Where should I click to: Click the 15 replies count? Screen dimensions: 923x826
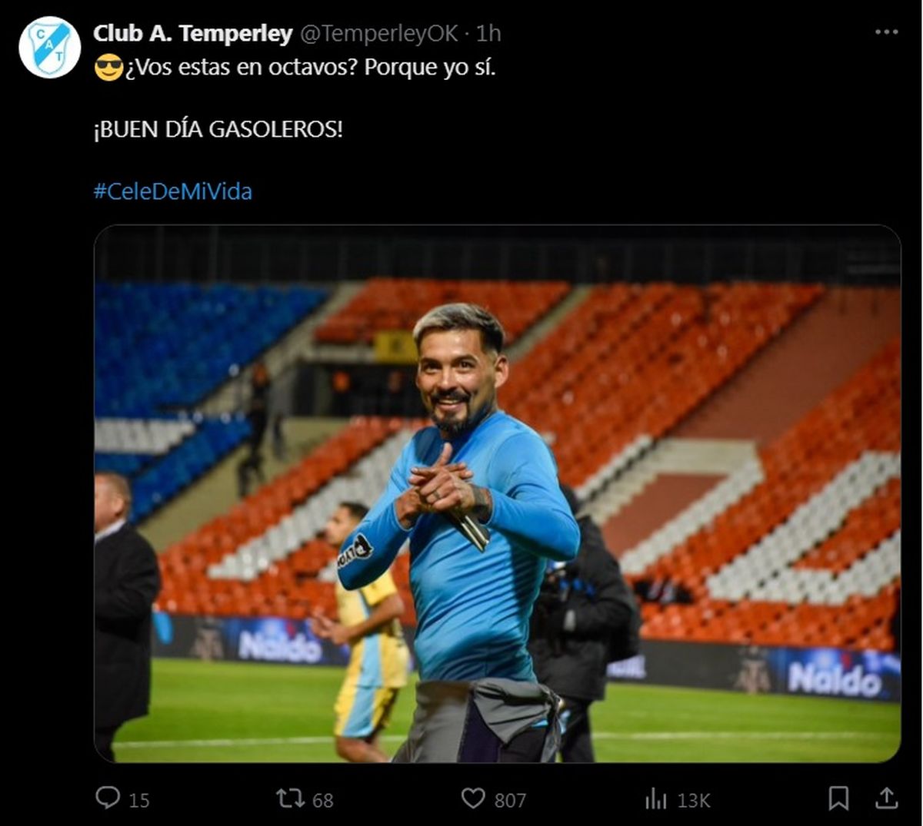139,800
